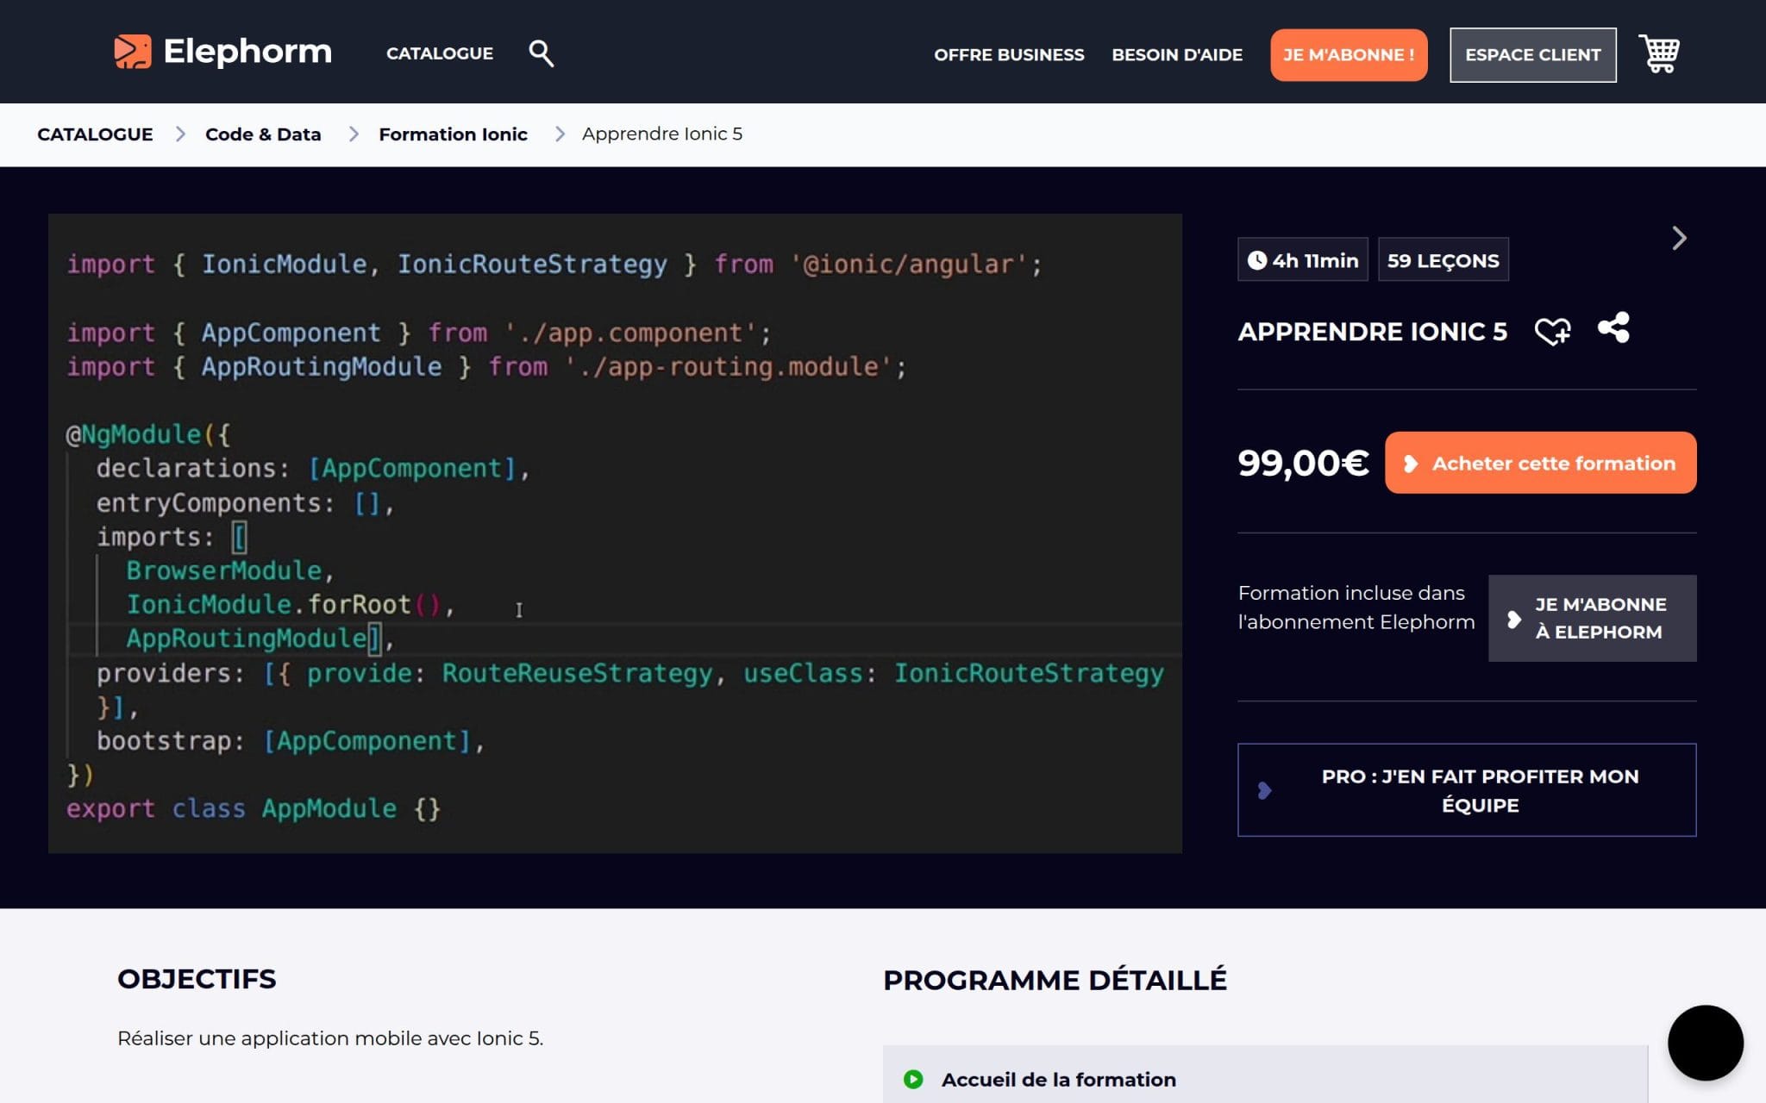Open the Elephorm logo homepage
This screenshot has height=1103, width=1766.
point(222,52)
